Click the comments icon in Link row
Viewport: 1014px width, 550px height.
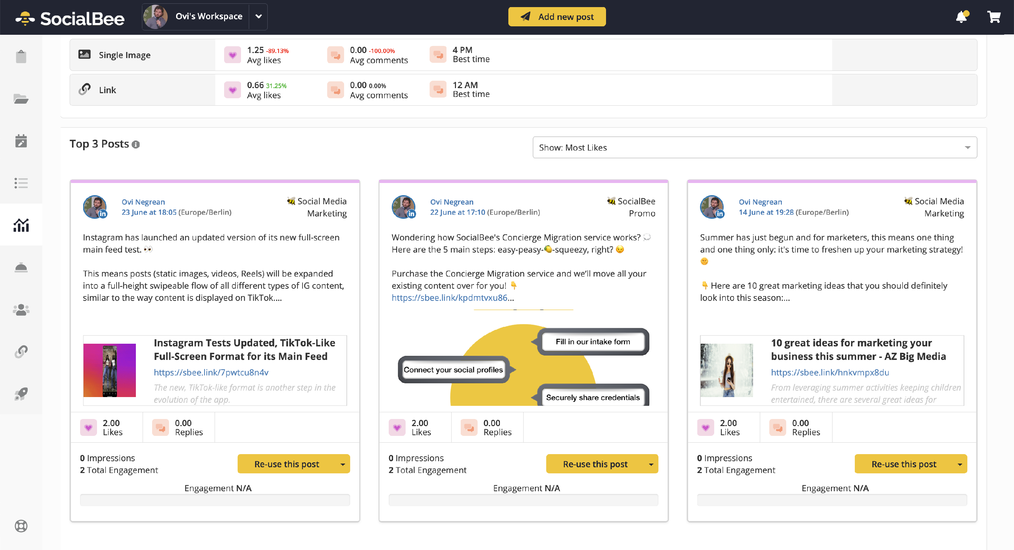click(x=335, y=89)
